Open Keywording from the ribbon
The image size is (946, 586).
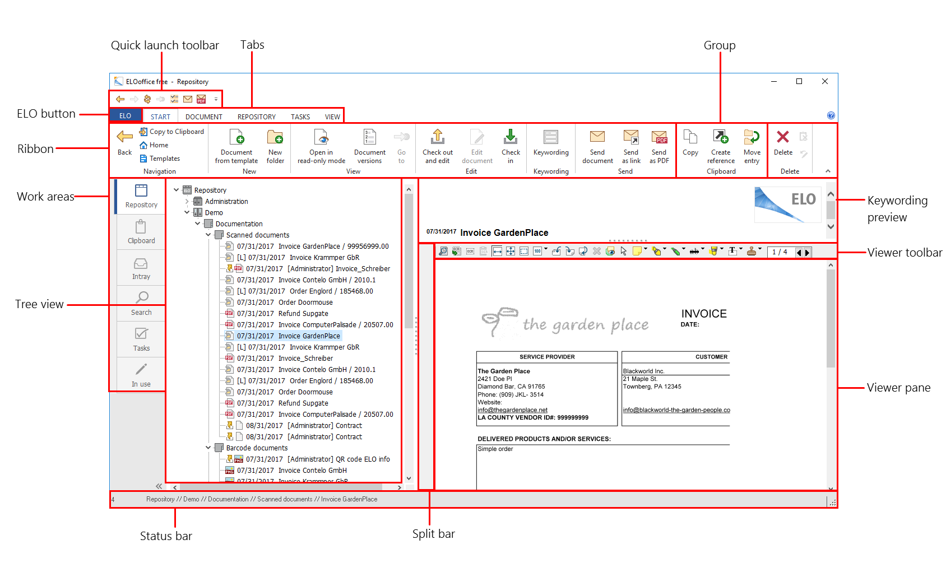(551, 143)
